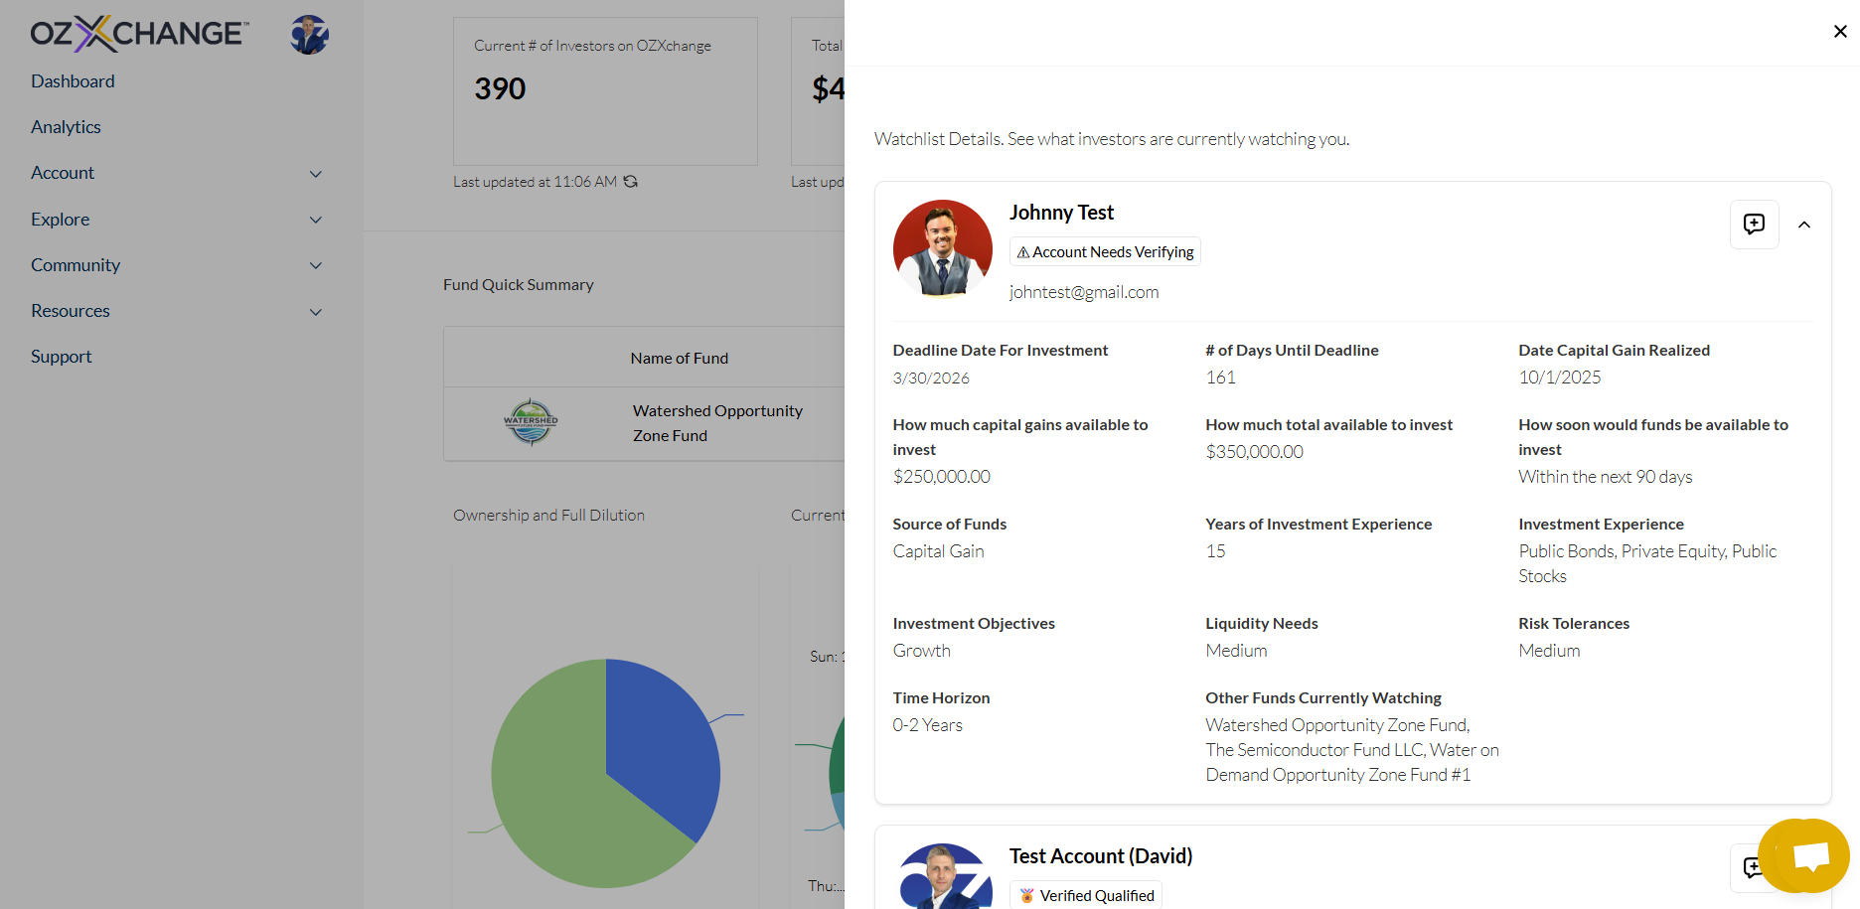
Task: Click the OZXchange logo
Action: [139, 34]
